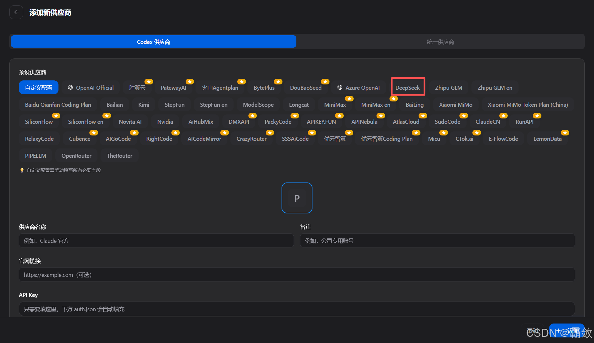
Task: Pick the DouBaoSeed preset
Action: tap(306, 88)
